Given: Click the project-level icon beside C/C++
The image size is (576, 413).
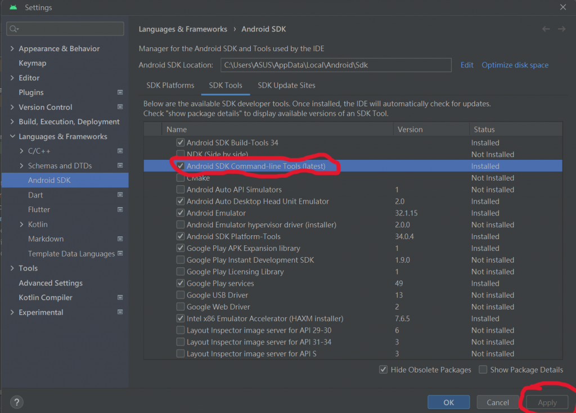Looking at the screenshot, I should (120, 151).
